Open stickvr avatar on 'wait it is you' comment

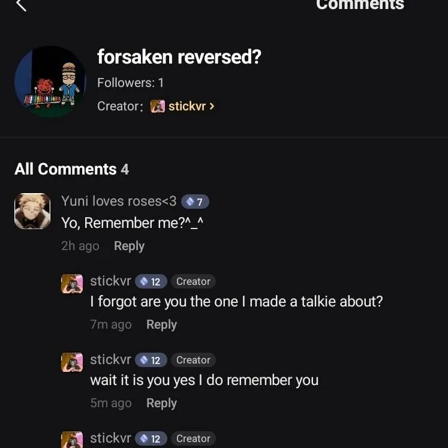tap(72, 362)
